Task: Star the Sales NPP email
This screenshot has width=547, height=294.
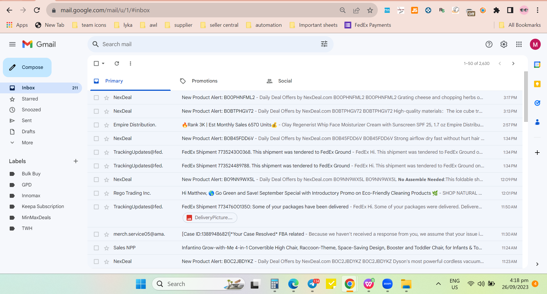Action: (x=107, y=248)
